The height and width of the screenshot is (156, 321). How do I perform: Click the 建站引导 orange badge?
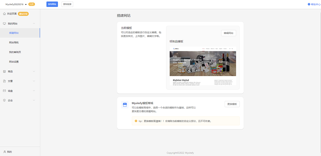[23, 14]
